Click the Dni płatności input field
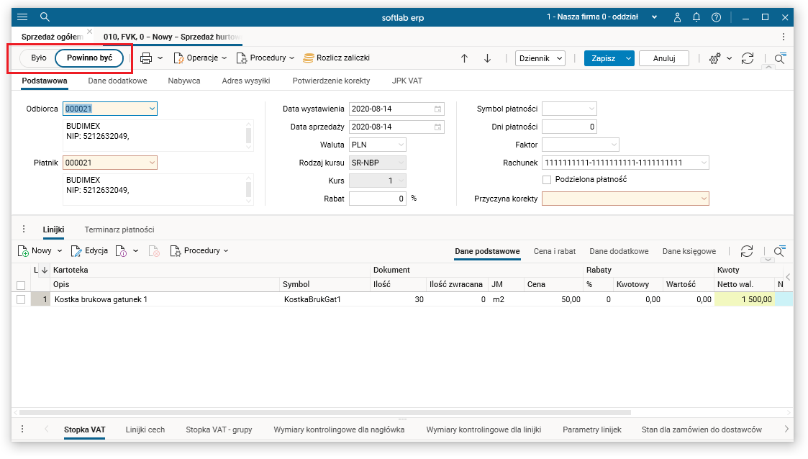808x459 pixels. pos(569,127)
